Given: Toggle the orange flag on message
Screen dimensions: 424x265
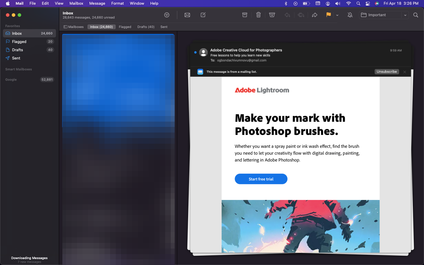Looking at the screenshot, I should pyautogui.click(x=328, y=15).
